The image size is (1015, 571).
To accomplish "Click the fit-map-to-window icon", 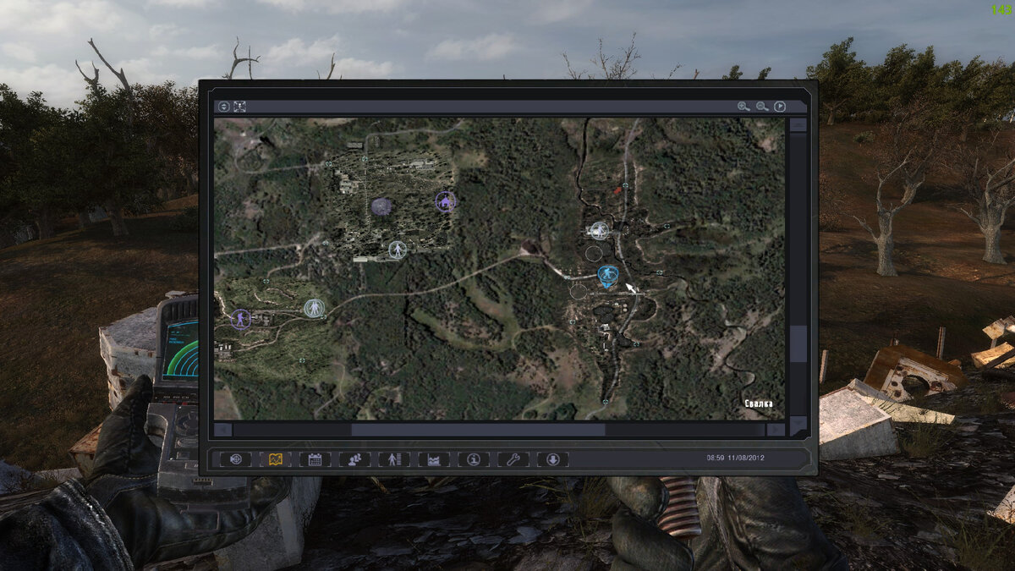I will [240, 107].
